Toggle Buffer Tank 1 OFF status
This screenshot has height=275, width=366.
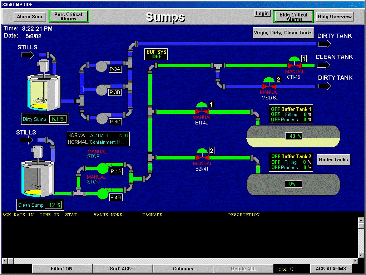point(275,109)
